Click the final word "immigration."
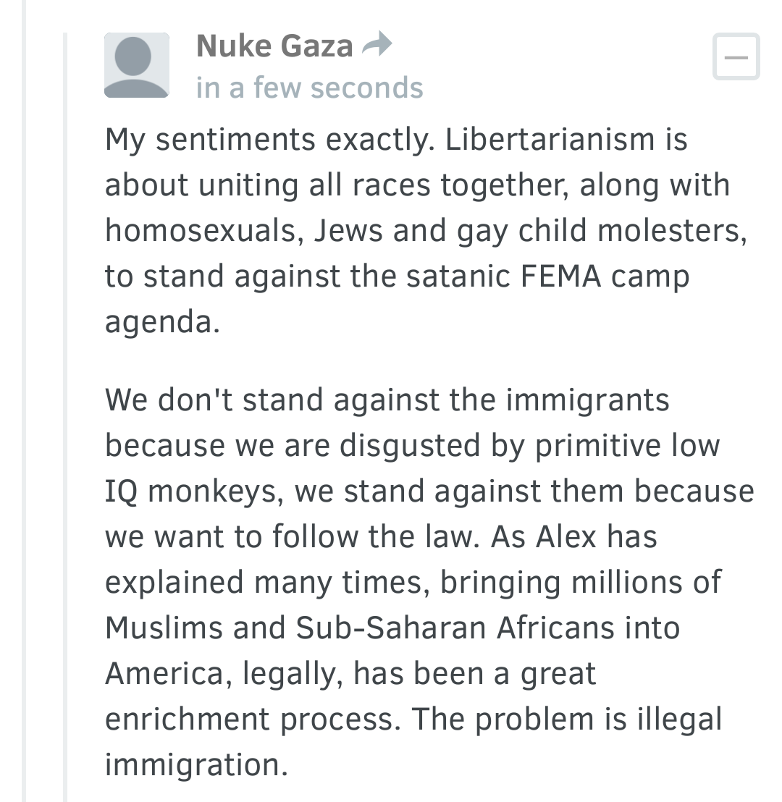Screen dimensions: 782x802 click(x=196, y=765)
